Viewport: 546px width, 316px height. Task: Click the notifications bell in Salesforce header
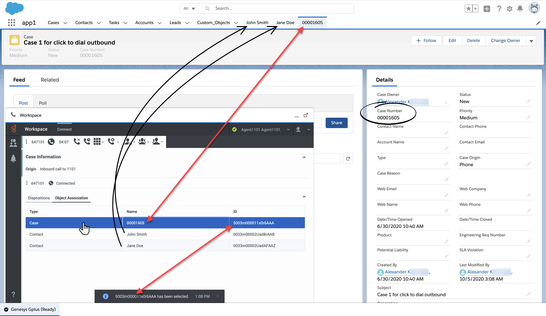pyautogui.click(x=520, y=9)
